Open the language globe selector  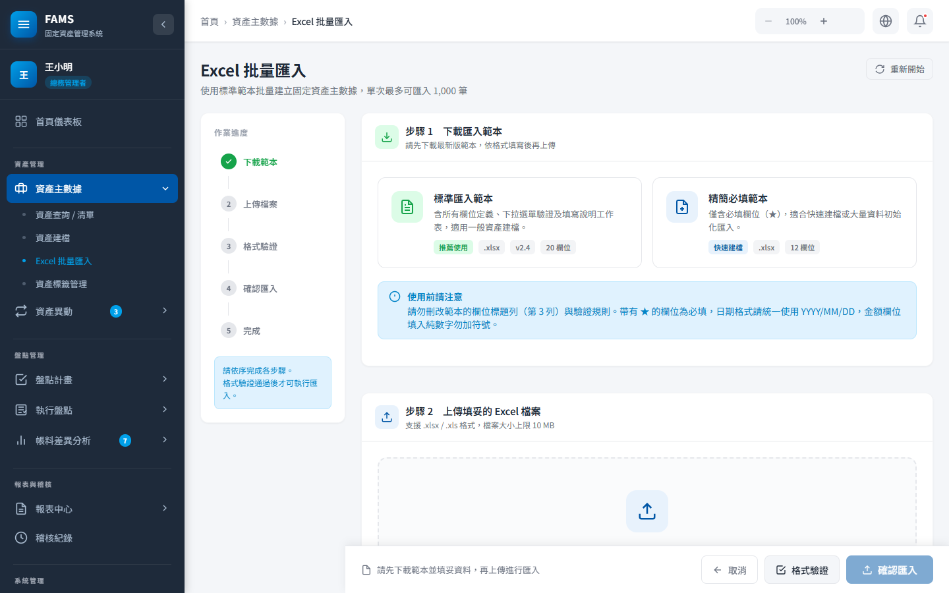coord(885,21)
